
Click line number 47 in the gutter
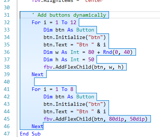tap(7, 134)
